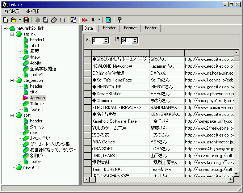The image size is (243, 193).
Task: Collapse the naturalh2o-link root node
Action: click(5, 28)
